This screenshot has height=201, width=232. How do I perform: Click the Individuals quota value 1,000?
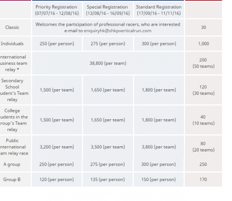coord(203,44)
